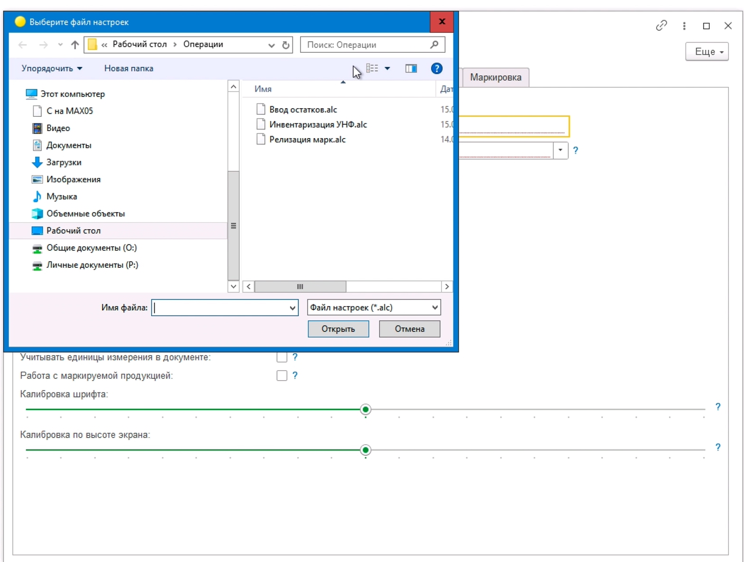Open Объемные объекты folder

pyautogui.click(x=78, y=214)
